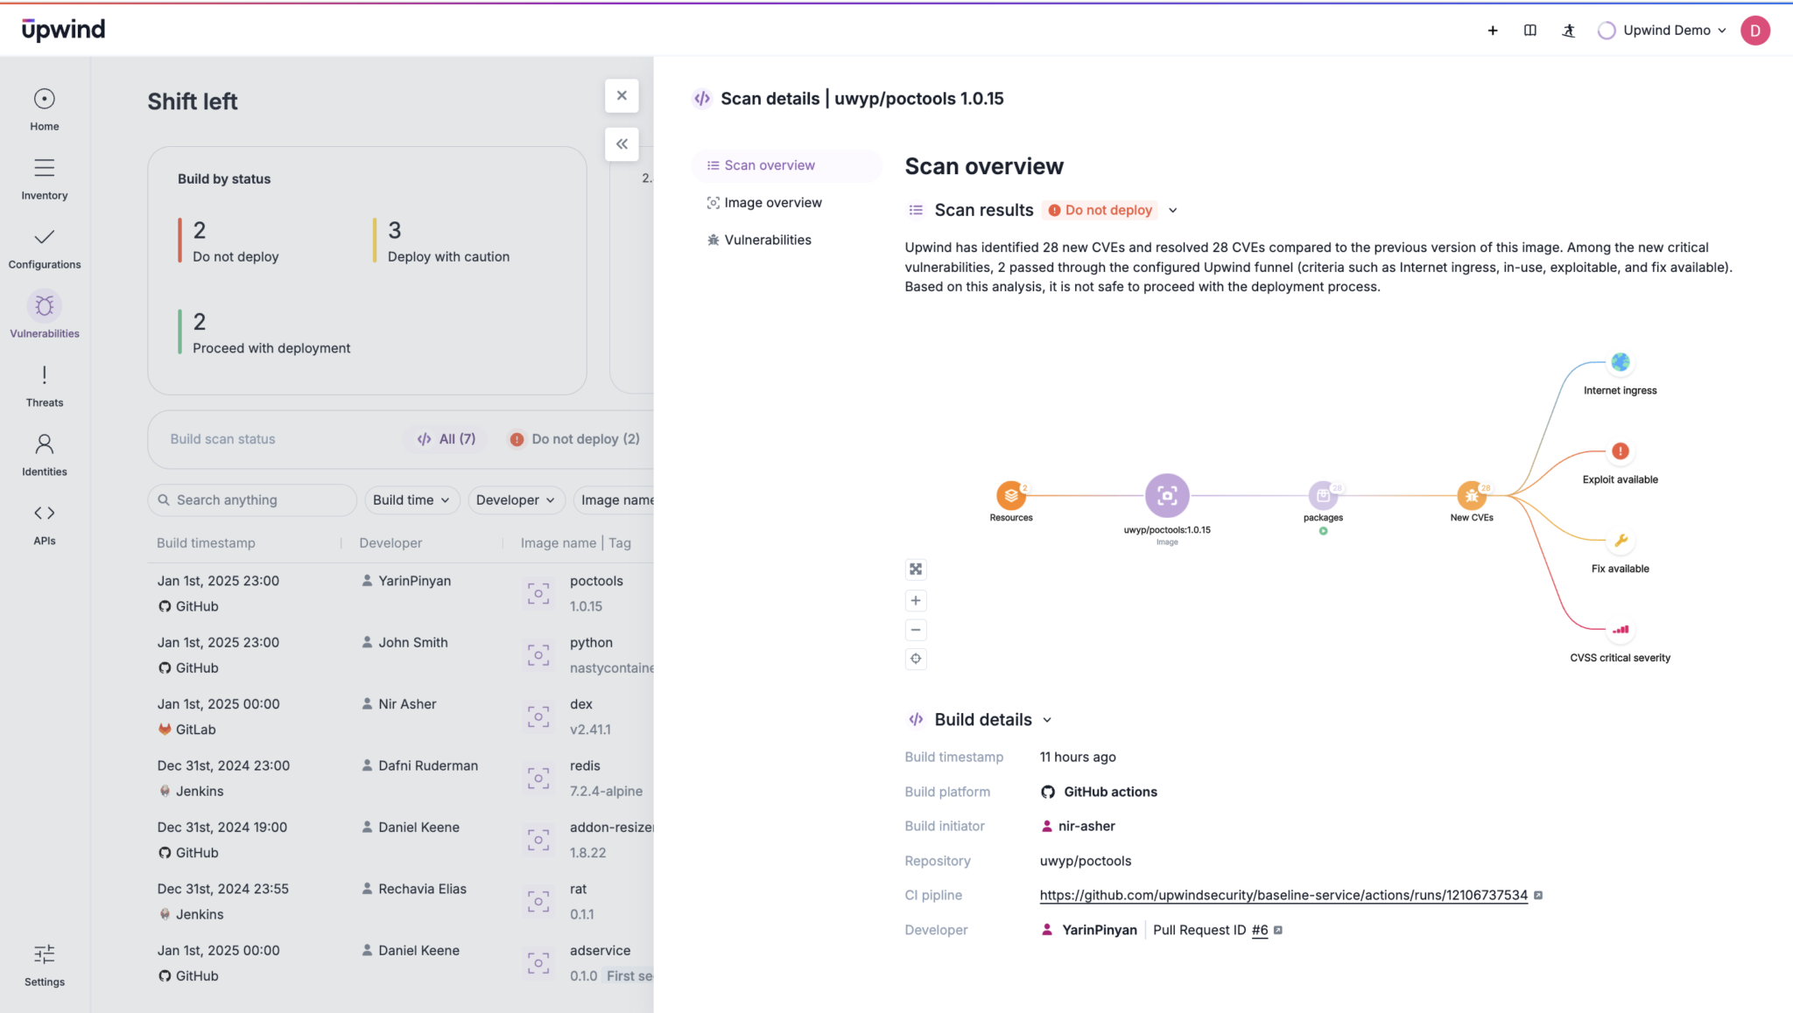
Task: Expand the Scan results status dropdown
Action: click(x=1173, y=211)
